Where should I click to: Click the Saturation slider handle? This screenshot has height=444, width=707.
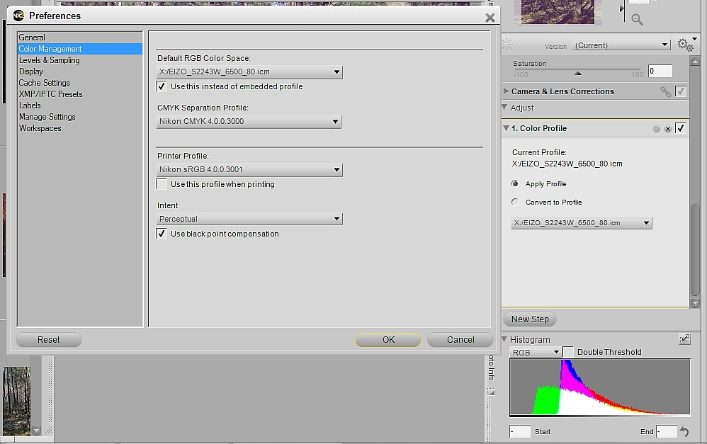577,73
